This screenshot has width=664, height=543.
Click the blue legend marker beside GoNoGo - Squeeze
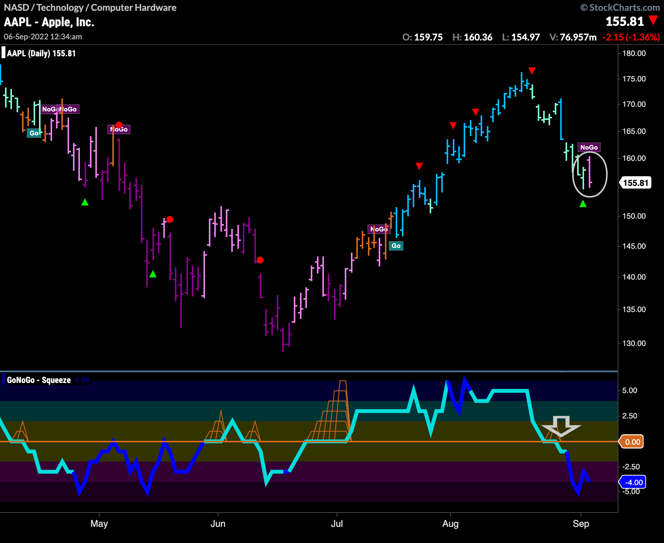(3, 379)
